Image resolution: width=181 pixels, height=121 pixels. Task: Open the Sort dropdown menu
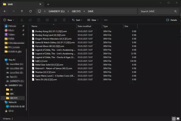[77, 20]
